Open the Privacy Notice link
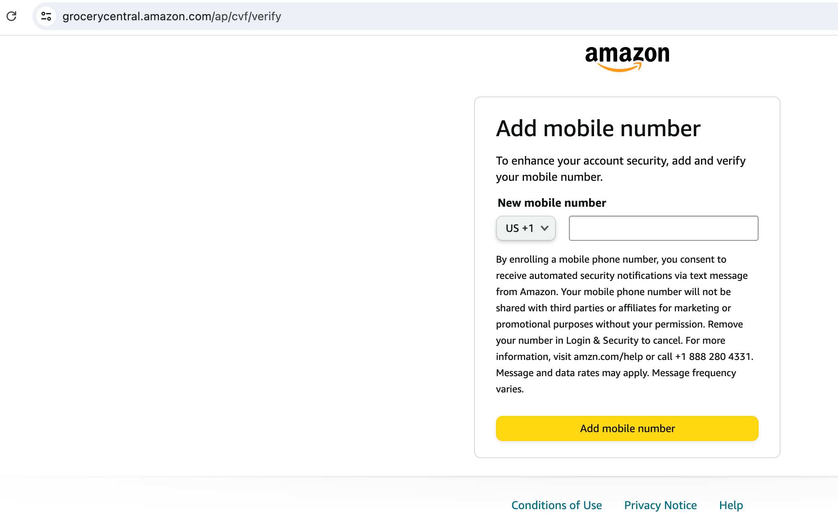The height and width of the screenshot is (514, 838). point(660,505)
